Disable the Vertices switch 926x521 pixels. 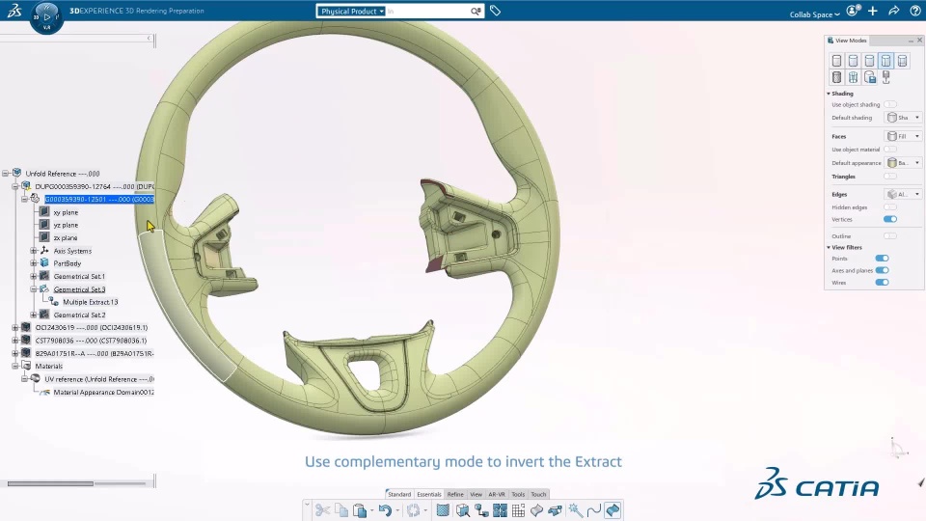coord(890,219)
